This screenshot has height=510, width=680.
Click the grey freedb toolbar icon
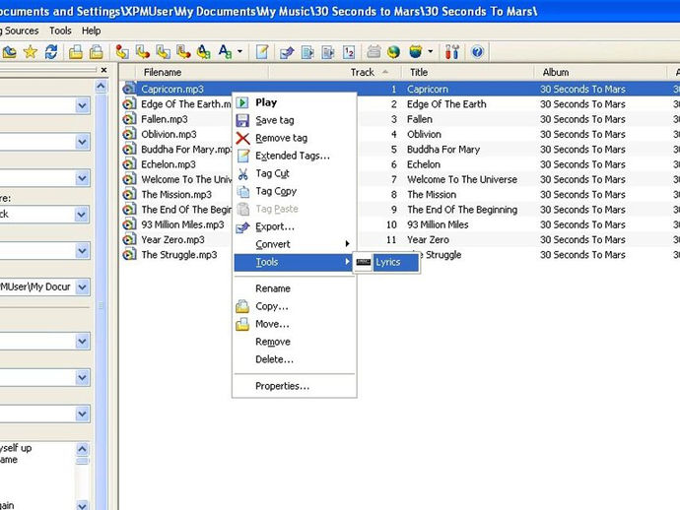point(374,52)
